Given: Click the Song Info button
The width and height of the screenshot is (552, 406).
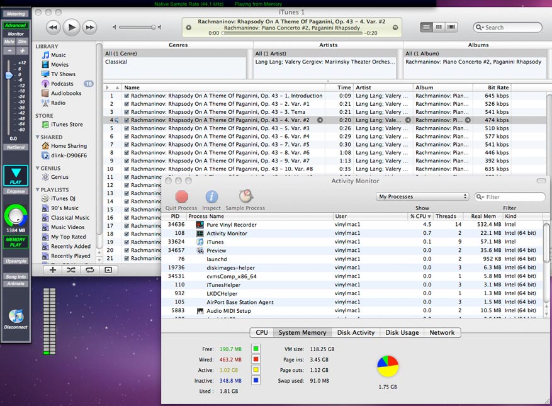Looking at the screenshot, I should point(16,276).
